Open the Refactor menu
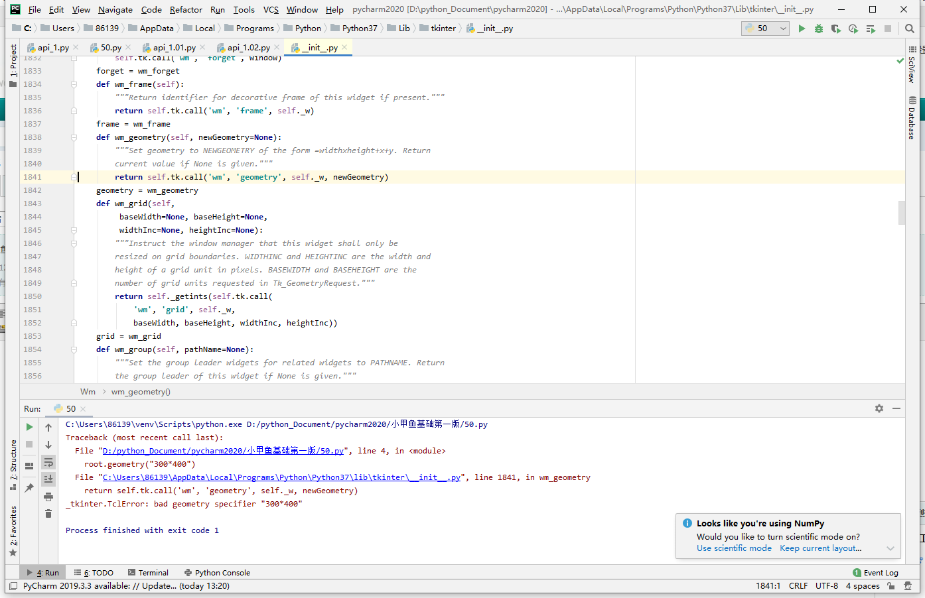The height and width of the screenshot is (598, 925). [186, 9]
